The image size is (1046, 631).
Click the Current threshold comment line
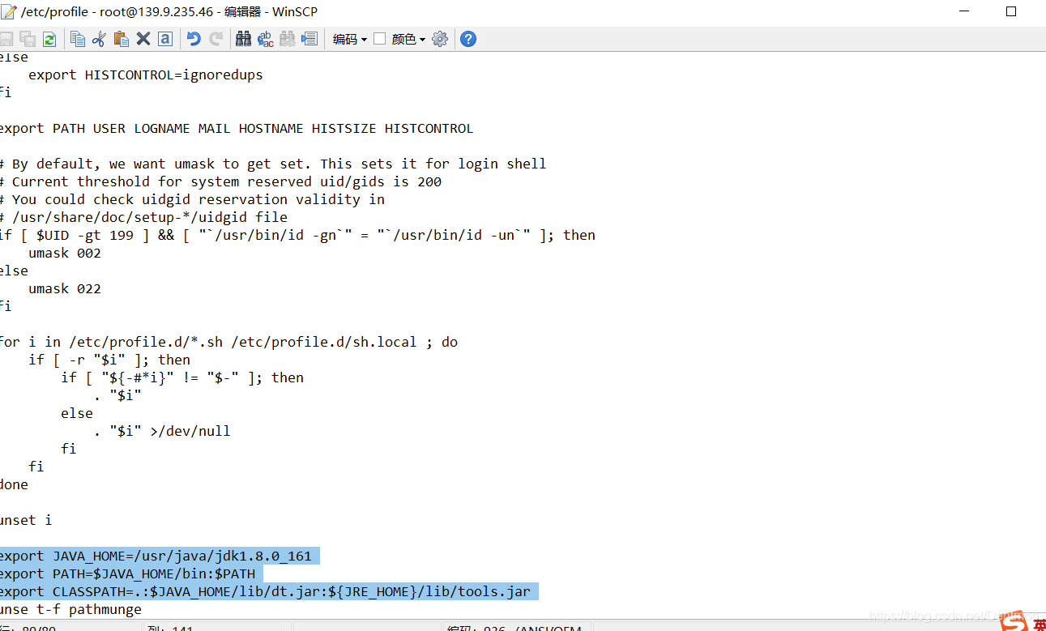point(220,181)
